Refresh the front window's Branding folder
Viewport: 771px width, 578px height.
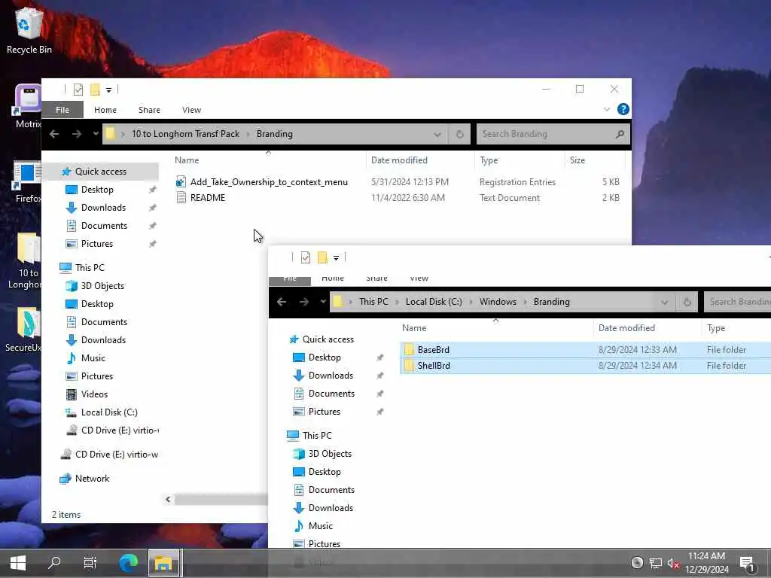[x=687, y=303]
